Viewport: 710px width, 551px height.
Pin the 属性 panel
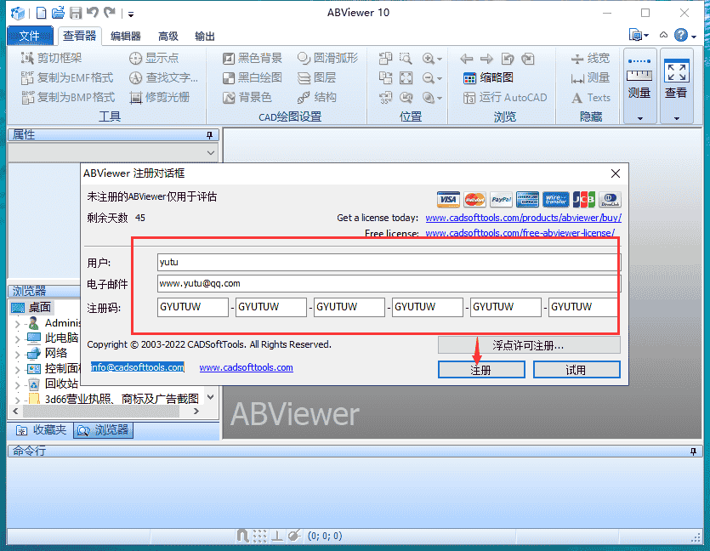click(x=210, y=135)
